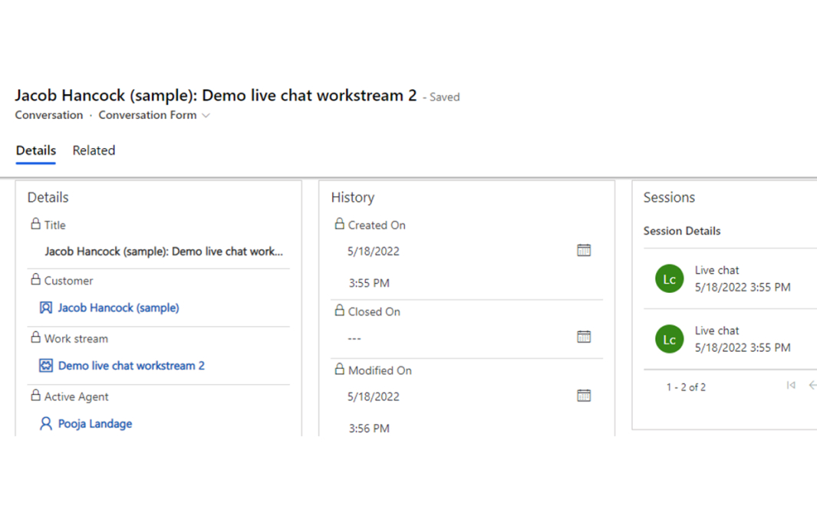This screenshot has width=817, height=513.
Task: Open calendar picker for Modified On date
Action: click(x=584, y=396)
